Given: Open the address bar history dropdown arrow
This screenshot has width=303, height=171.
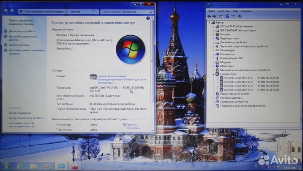Looking at the screenshot, I should (x=91, y=12).
